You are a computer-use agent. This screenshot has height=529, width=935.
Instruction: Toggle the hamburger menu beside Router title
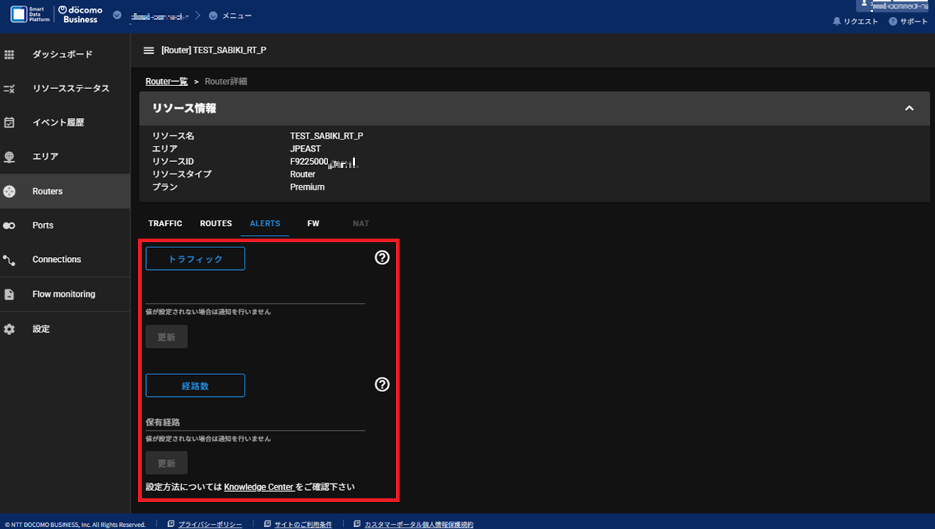point(149,50)
